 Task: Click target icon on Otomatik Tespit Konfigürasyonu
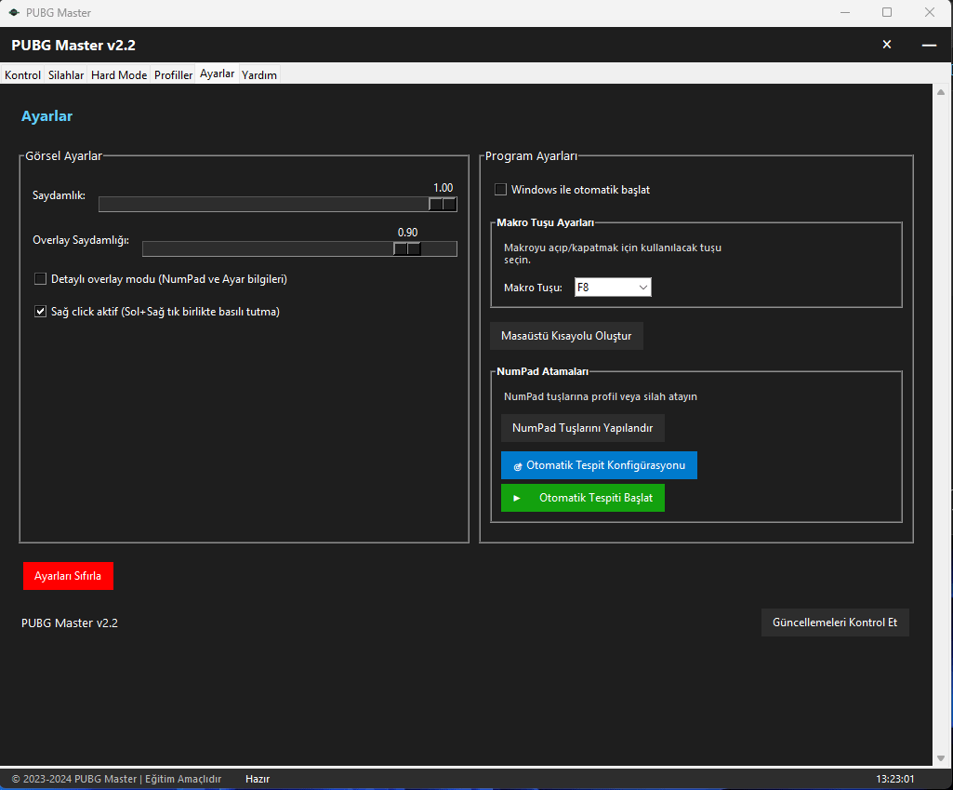(518, 466)
